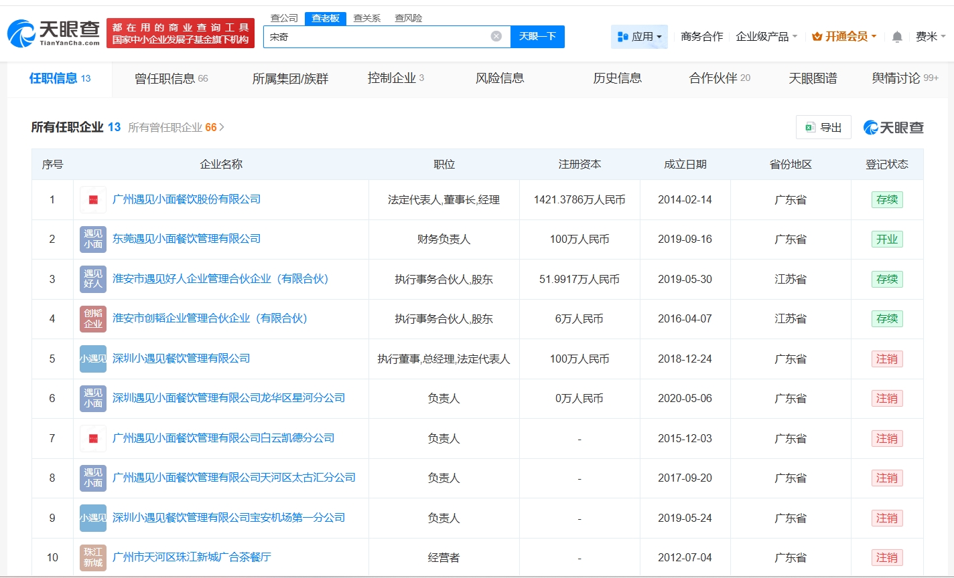
Task: Select the 任职信息 tab
Action: (x=60, y=78)
